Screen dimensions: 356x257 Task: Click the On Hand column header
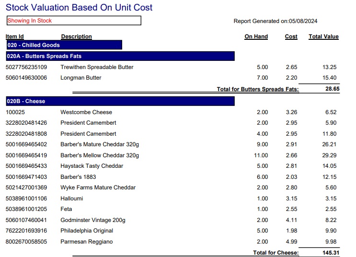(x=256, y=36)
